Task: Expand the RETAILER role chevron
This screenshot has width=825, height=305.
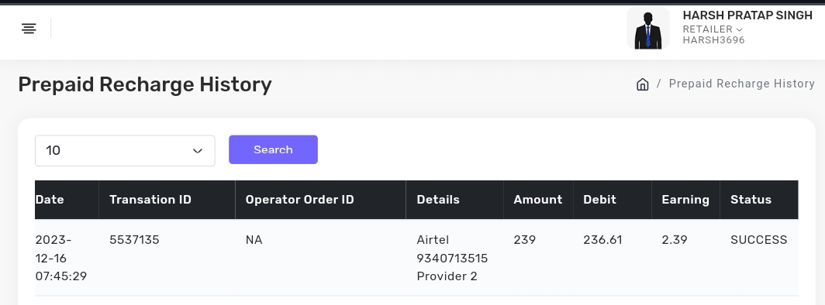Action: tap(739, 29)
